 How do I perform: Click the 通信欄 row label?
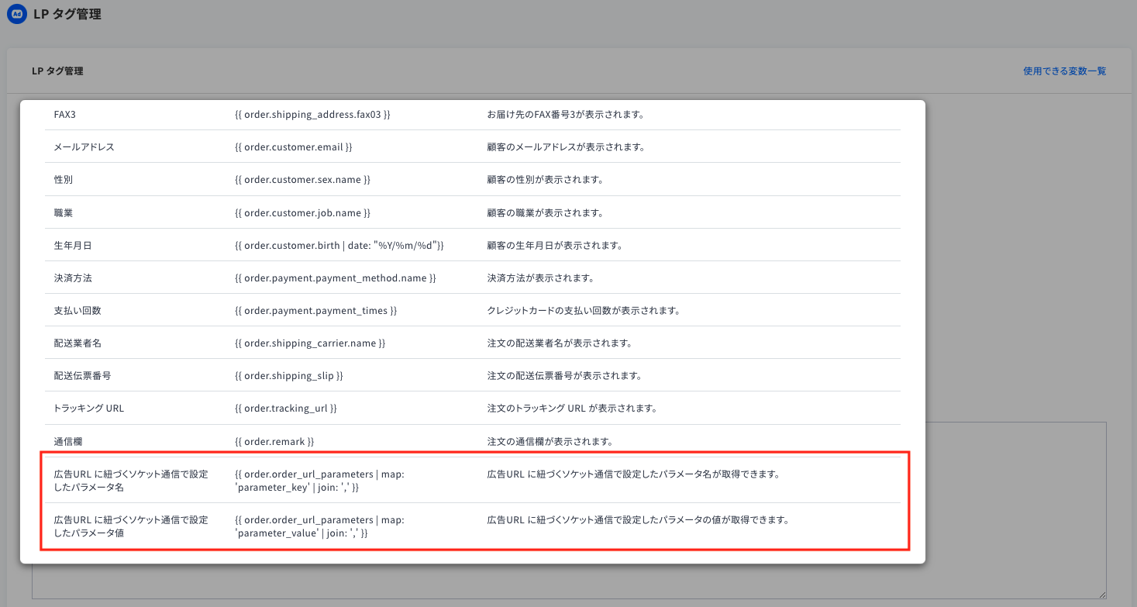point(68,442)
